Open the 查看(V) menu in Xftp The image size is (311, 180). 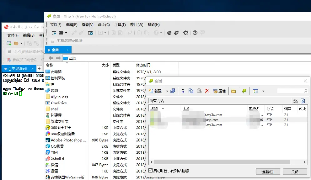88,25
